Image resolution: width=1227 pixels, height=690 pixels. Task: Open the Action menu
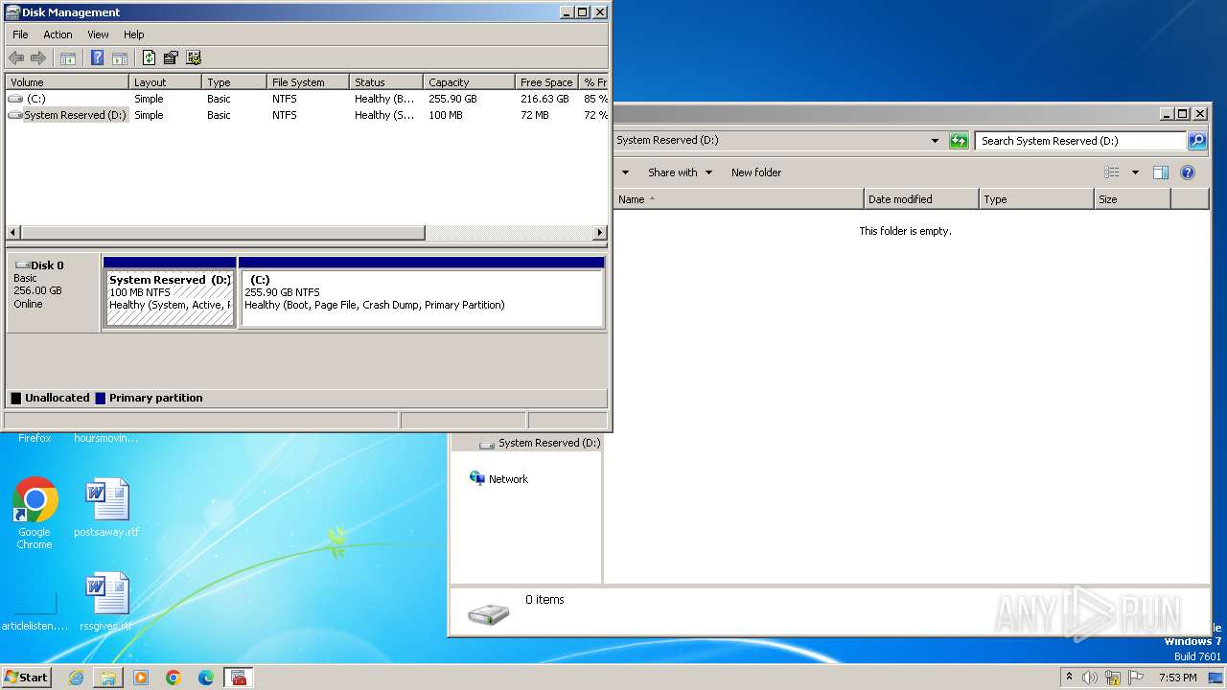click(58, 34)
